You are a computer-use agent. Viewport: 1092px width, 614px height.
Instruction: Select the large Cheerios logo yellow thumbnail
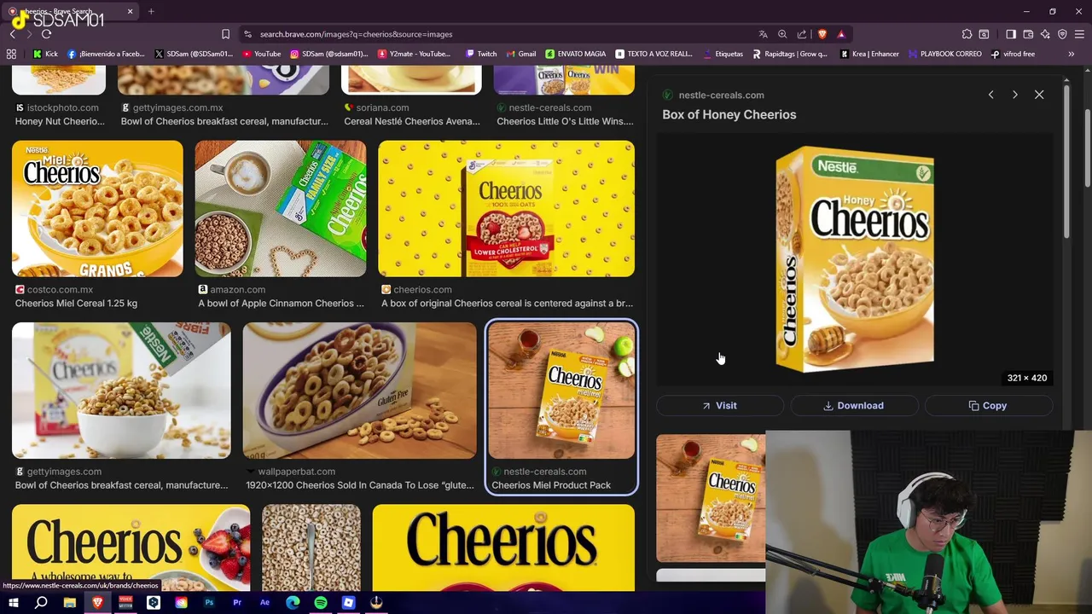[503, 547]
